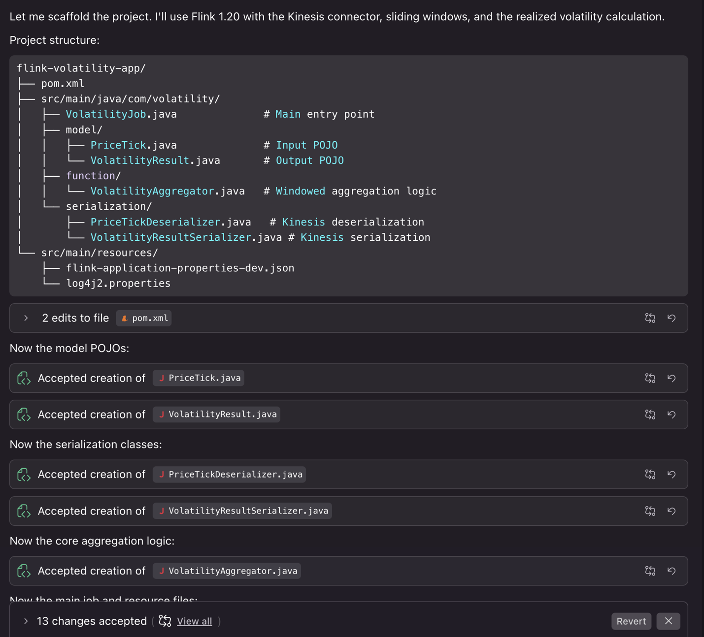Expand the 13 changes accepted summary

[x=26, y=621]
